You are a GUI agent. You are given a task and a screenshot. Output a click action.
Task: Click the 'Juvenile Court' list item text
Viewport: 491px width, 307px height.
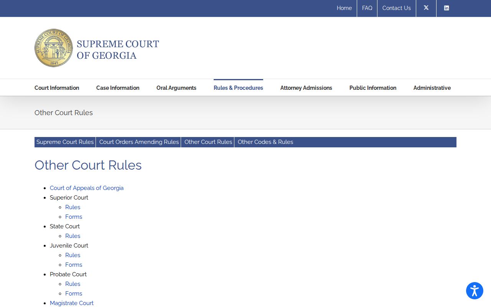(x=69, y=246)
